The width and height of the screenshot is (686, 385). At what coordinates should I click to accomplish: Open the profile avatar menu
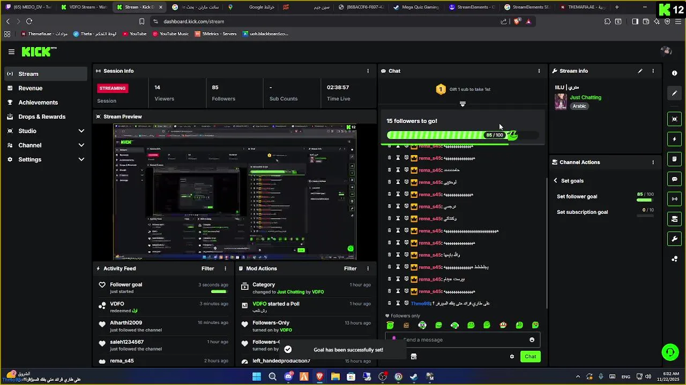666,51
